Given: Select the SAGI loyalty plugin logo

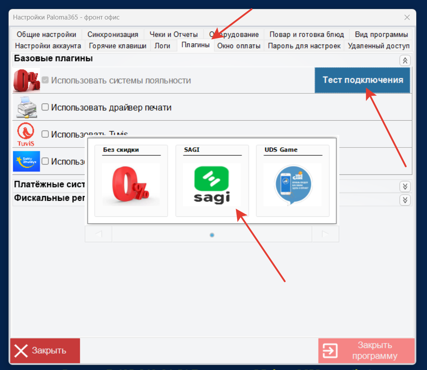Looking at the screenshot, I should 212,185.
